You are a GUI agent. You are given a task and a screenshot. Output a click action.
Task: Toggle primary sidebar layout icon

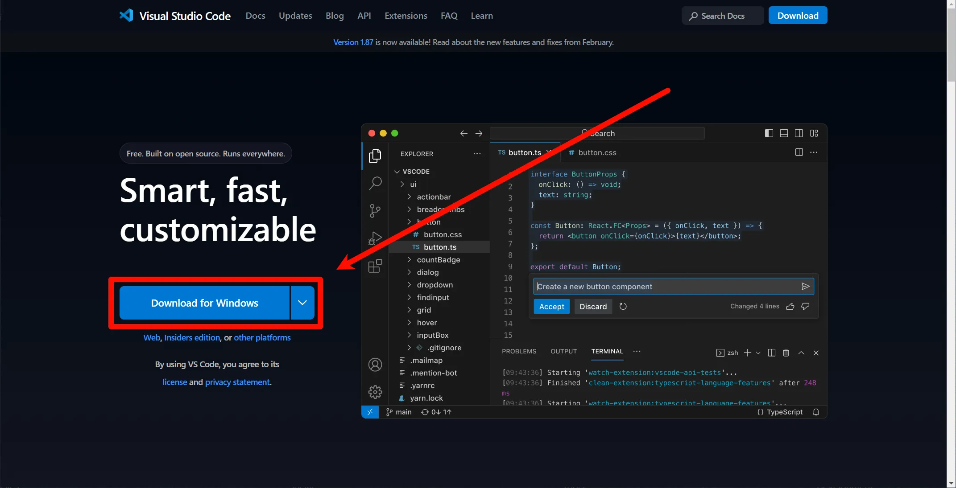pos(769,133)
